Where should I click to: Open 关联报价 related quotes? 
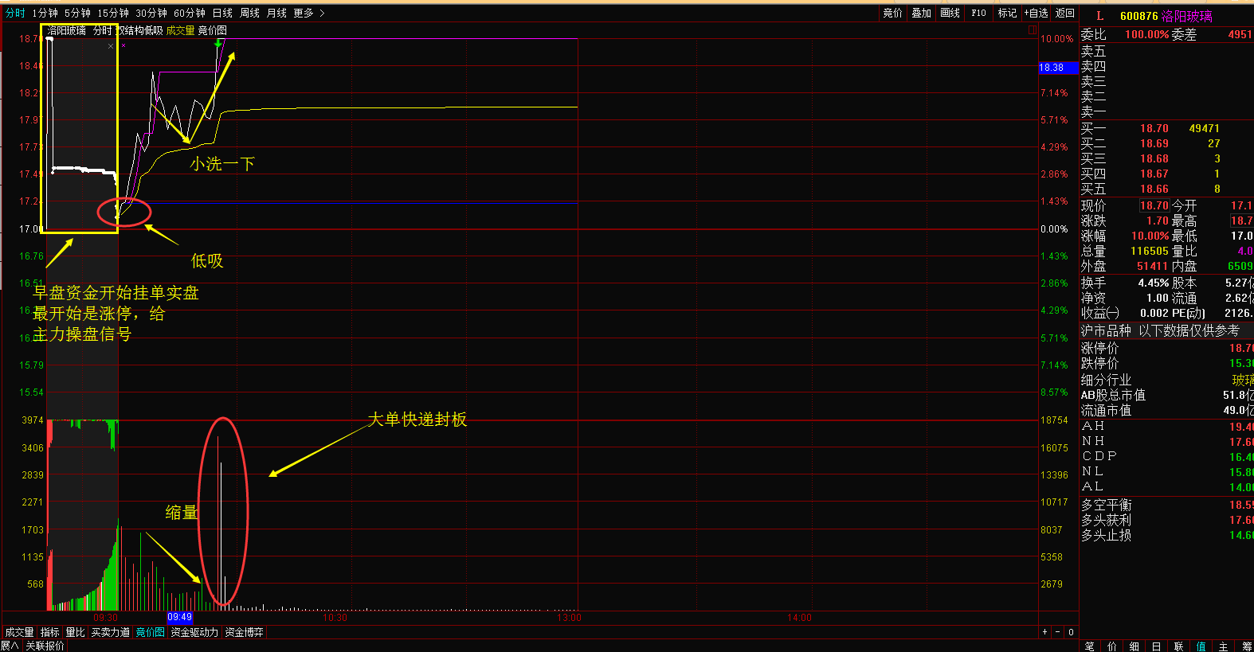pos(45,646)
